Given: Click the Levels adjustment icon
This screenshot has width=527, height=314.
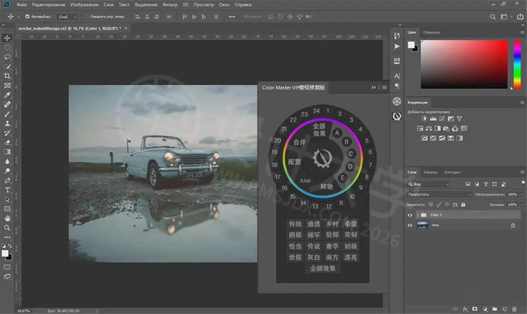Looking at the screenshot, I should click(433, 119).
